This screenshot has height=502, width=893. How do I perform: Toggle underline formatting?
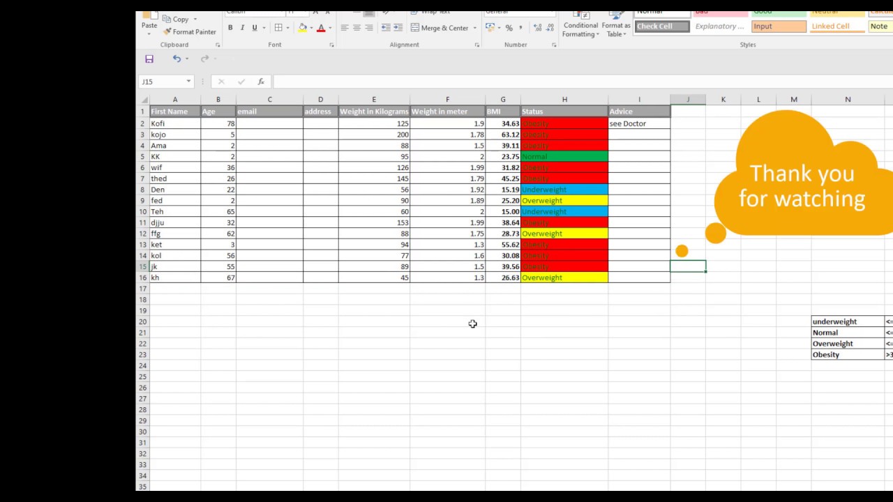(x=254, y=28)
